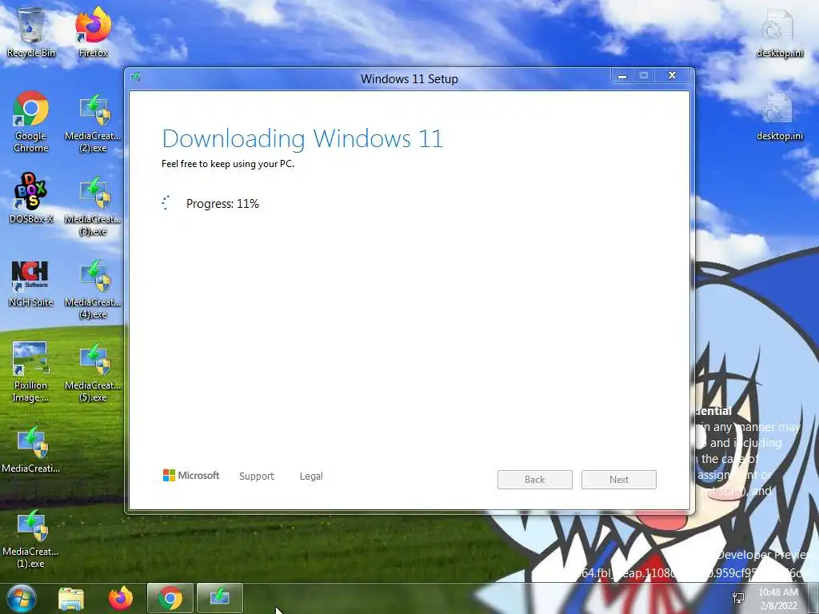
Task: Click "Feel free to keep using your PC."
Action: [x=228, y=164]
